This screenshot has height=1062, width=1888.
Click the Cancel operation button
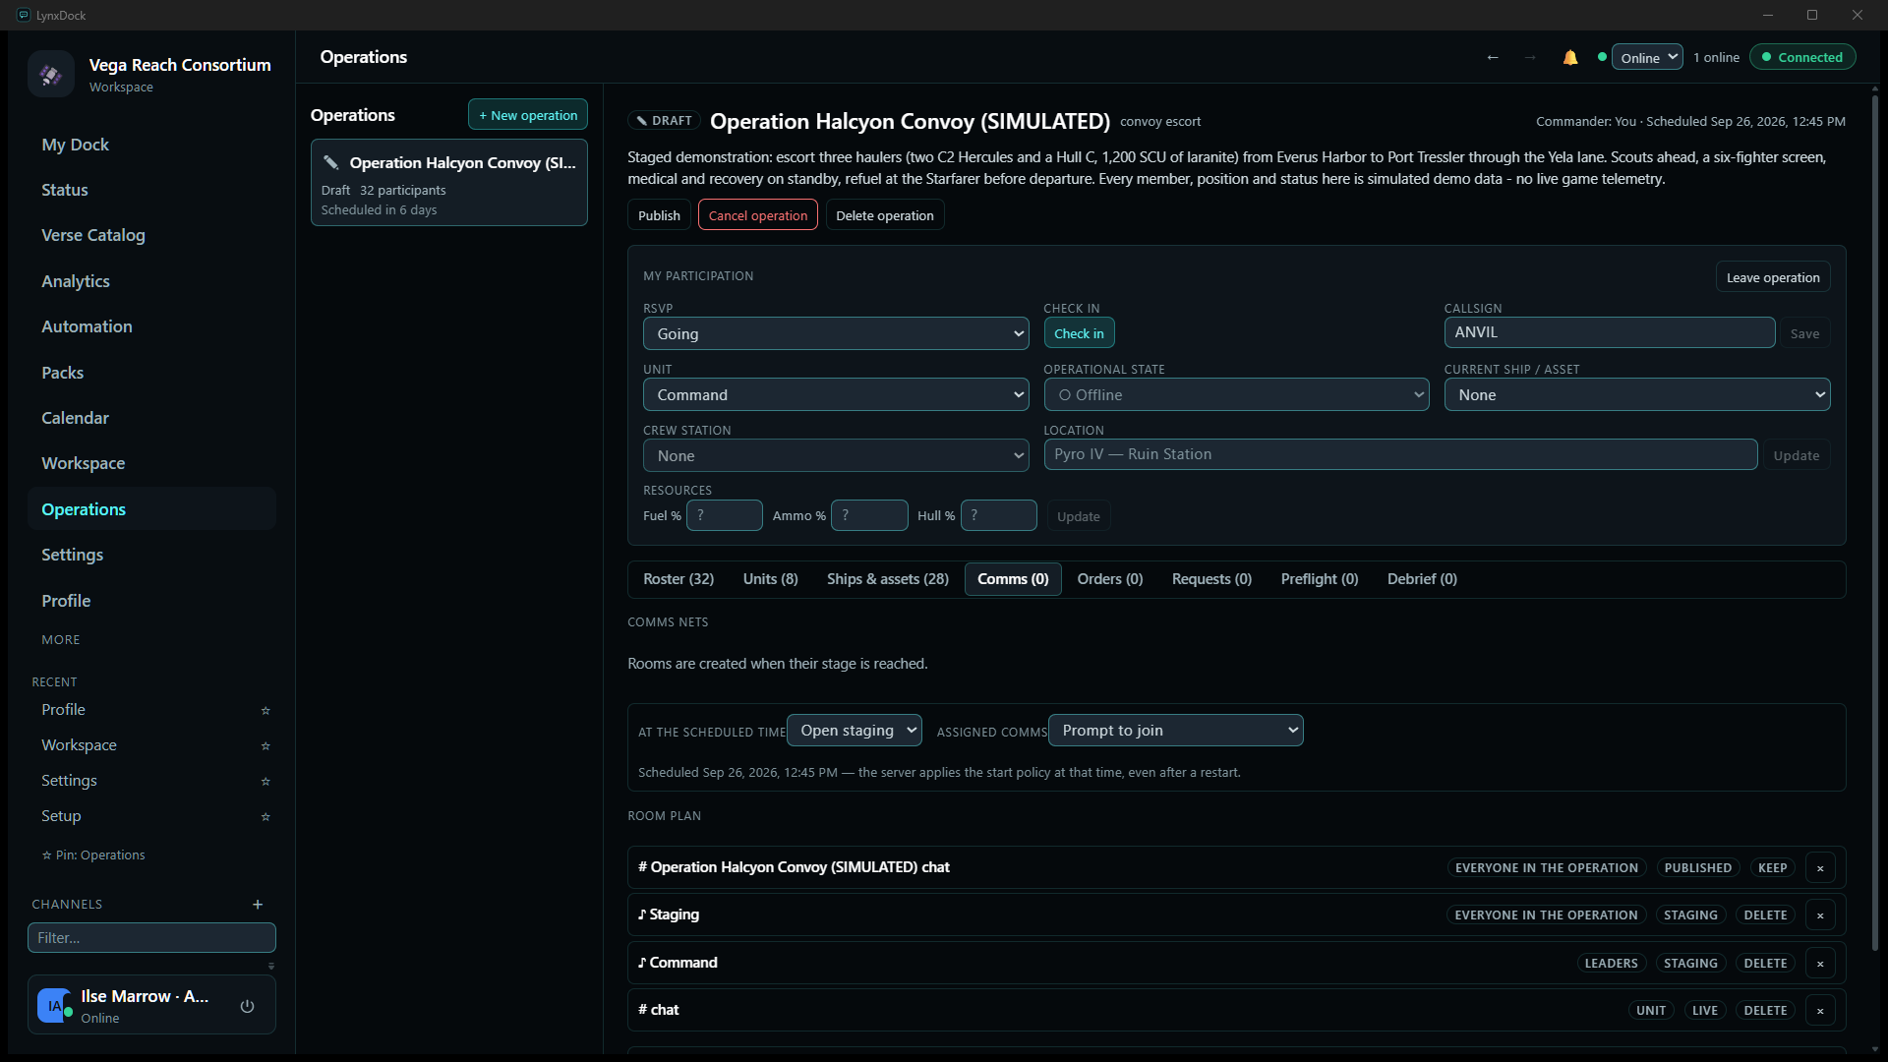758,215
